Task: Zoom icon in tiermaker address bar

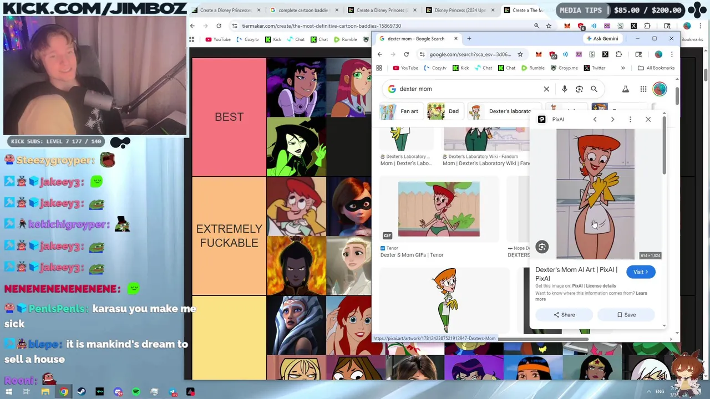Action: [x=536, y=25]
